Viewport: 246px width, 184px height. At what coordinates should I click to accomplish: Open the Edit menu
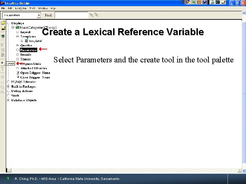coord(10,8)
